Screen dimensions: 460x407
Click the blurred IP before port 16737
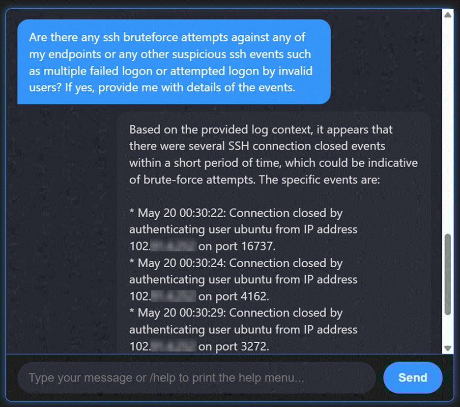[172, 246]
